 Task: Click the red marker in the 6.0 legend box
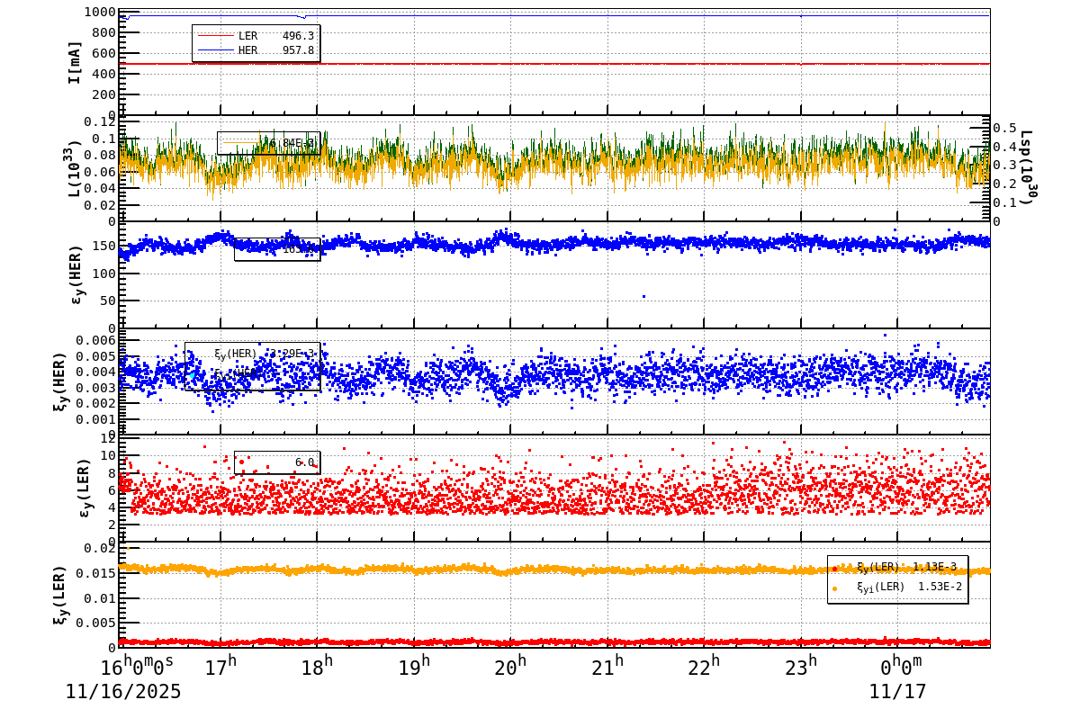[241, 462]
